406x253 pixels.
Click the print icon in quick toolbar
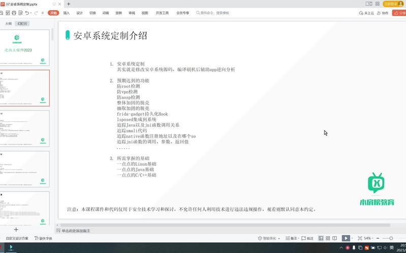(14, 13)
